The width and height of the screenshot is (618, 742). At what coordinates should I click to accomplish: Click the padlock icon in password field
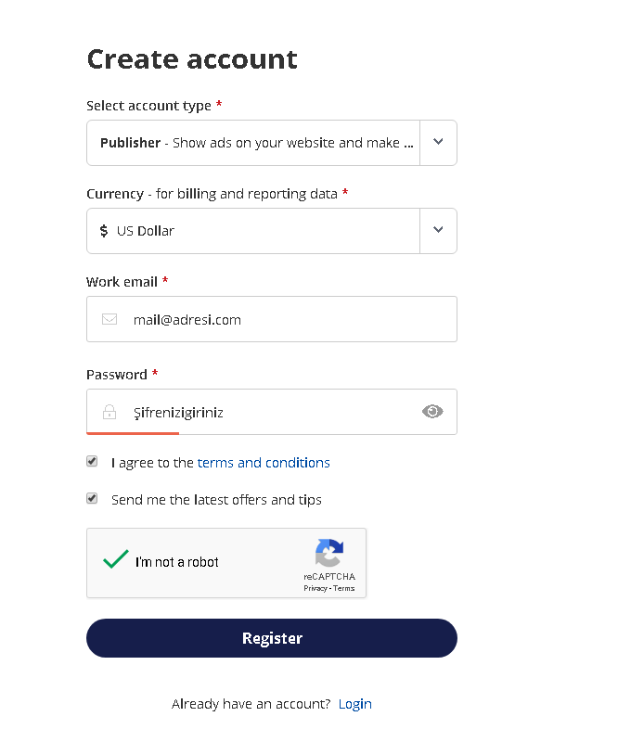[x=109, y=412]
